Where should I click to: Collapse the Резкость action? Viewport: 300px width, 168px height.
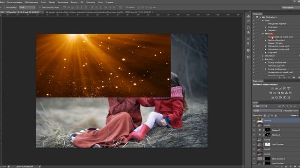[263, 34]
